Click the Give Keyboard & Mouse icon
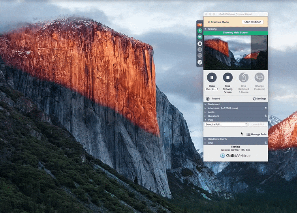 pos(244,78)
